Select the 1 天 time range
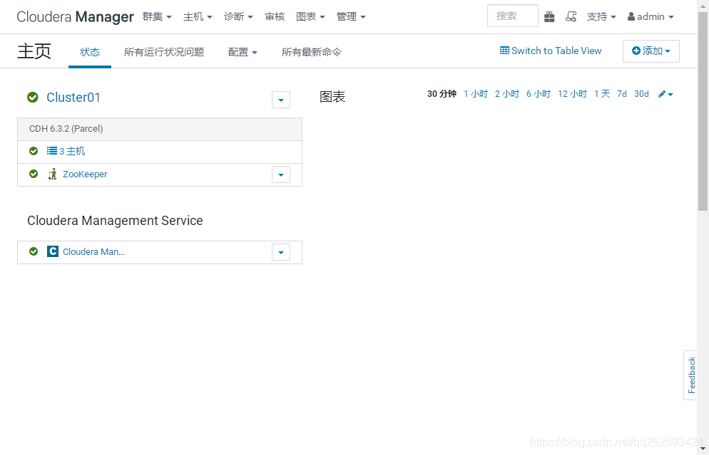The width and height of the screenshot is (709, 455). 602,94
